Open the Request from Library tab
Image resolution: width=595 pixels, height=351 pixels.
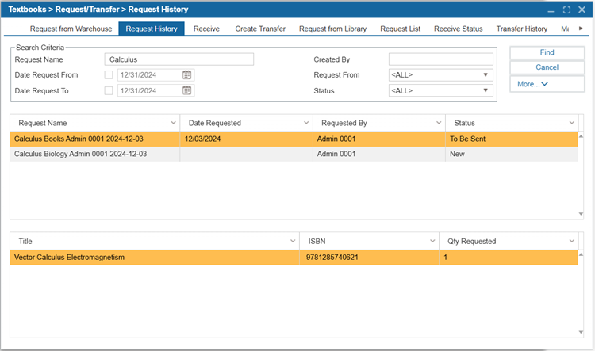[332, 29]
